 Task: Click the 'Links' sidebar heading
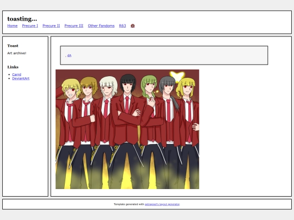[13, 67]
